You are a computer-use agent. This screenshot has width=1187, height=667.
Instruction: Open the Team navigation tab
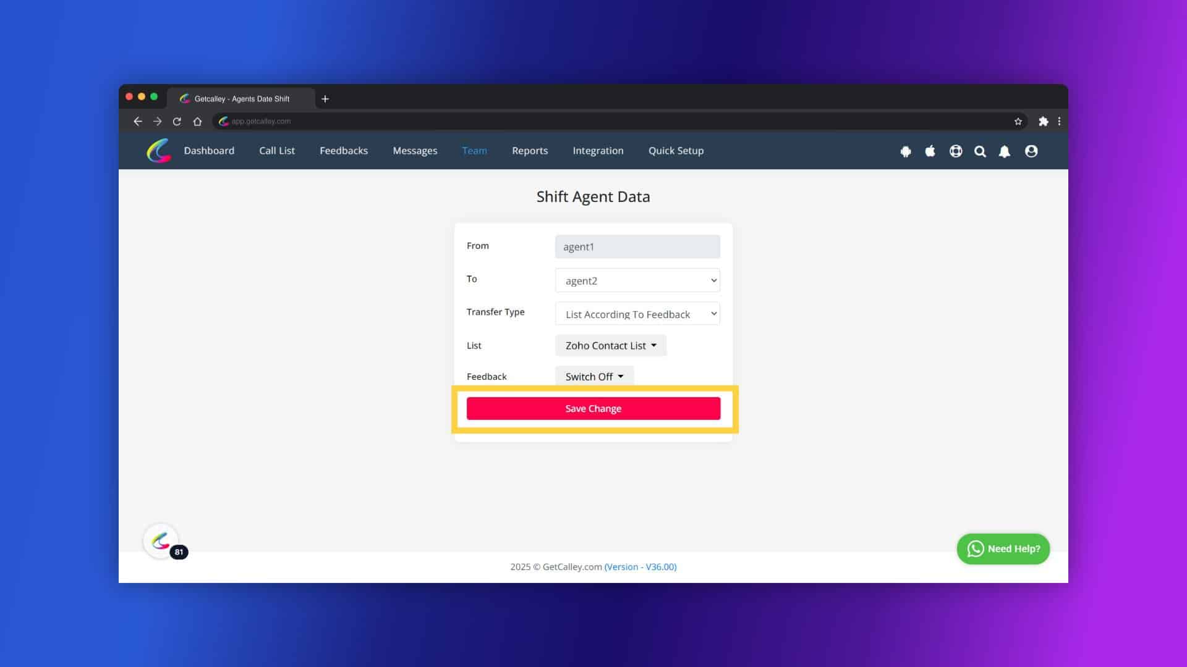tap(474, 150)
